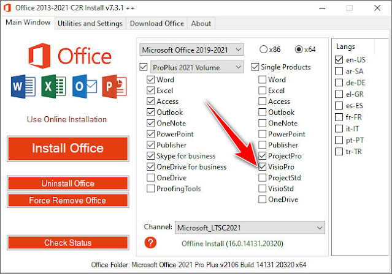Enable the pt-PT language

coord(339,140)
